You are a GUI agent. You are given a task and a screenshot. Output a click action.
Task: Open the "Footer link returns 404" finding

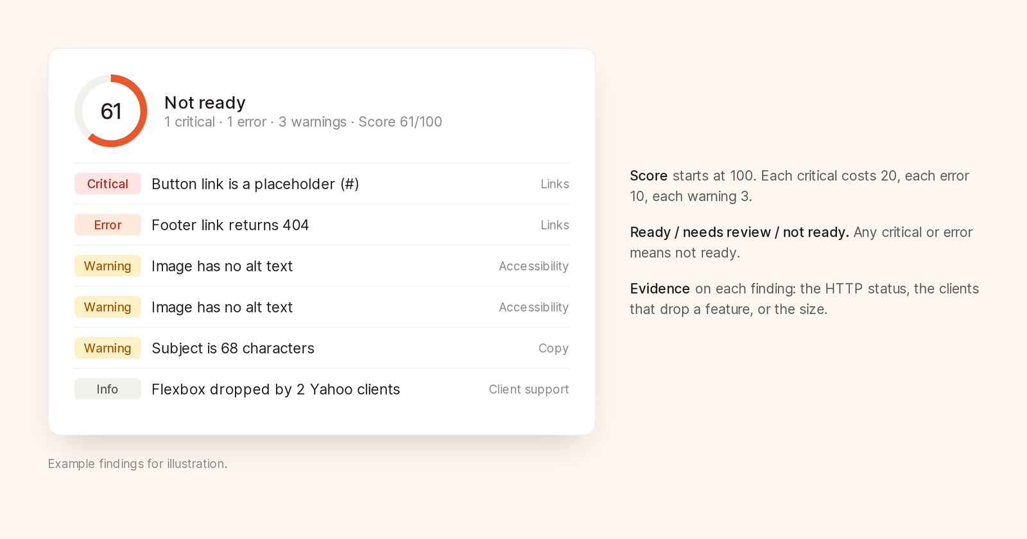coord(230,225)
